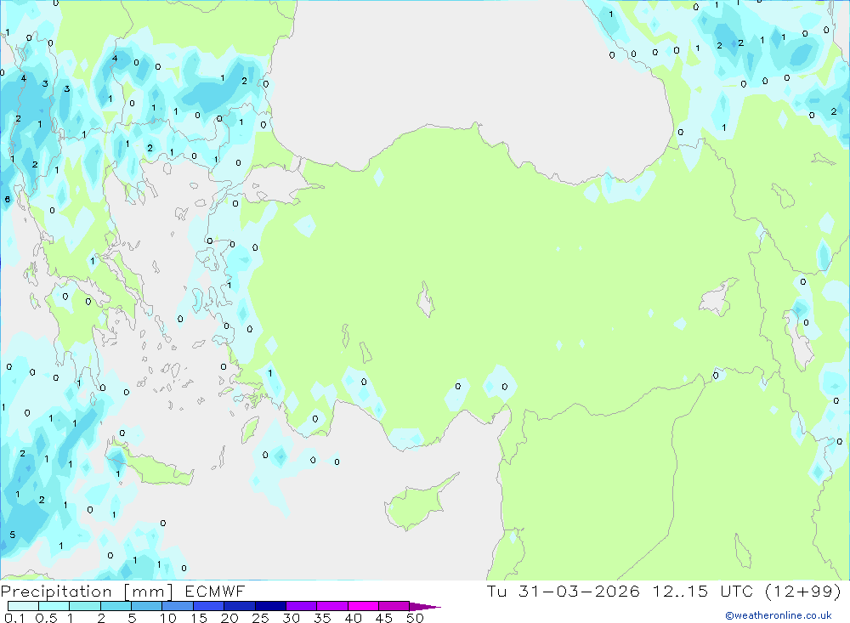Click the 45–50 mm legend color swatch
The height and width of the screenshot is (623, 850).
(x=394, y=606)
